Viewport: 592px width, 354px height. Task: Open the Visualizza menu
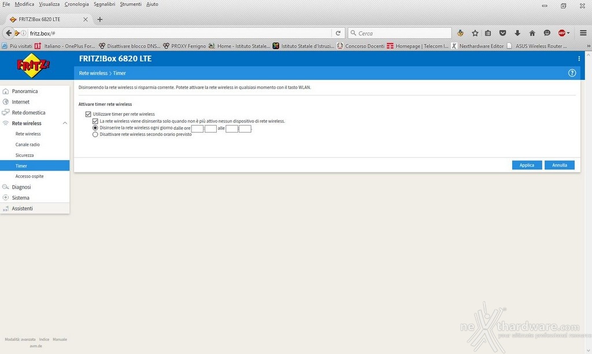[x=49, y=4]
